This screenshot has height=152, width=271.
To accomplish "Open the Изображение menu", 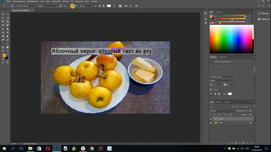I will coord(33,1).
